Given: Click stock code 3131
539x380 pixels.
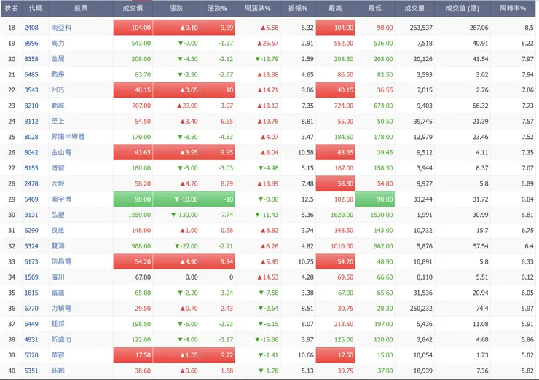Looking at the screenshot, I should [31, 215].
